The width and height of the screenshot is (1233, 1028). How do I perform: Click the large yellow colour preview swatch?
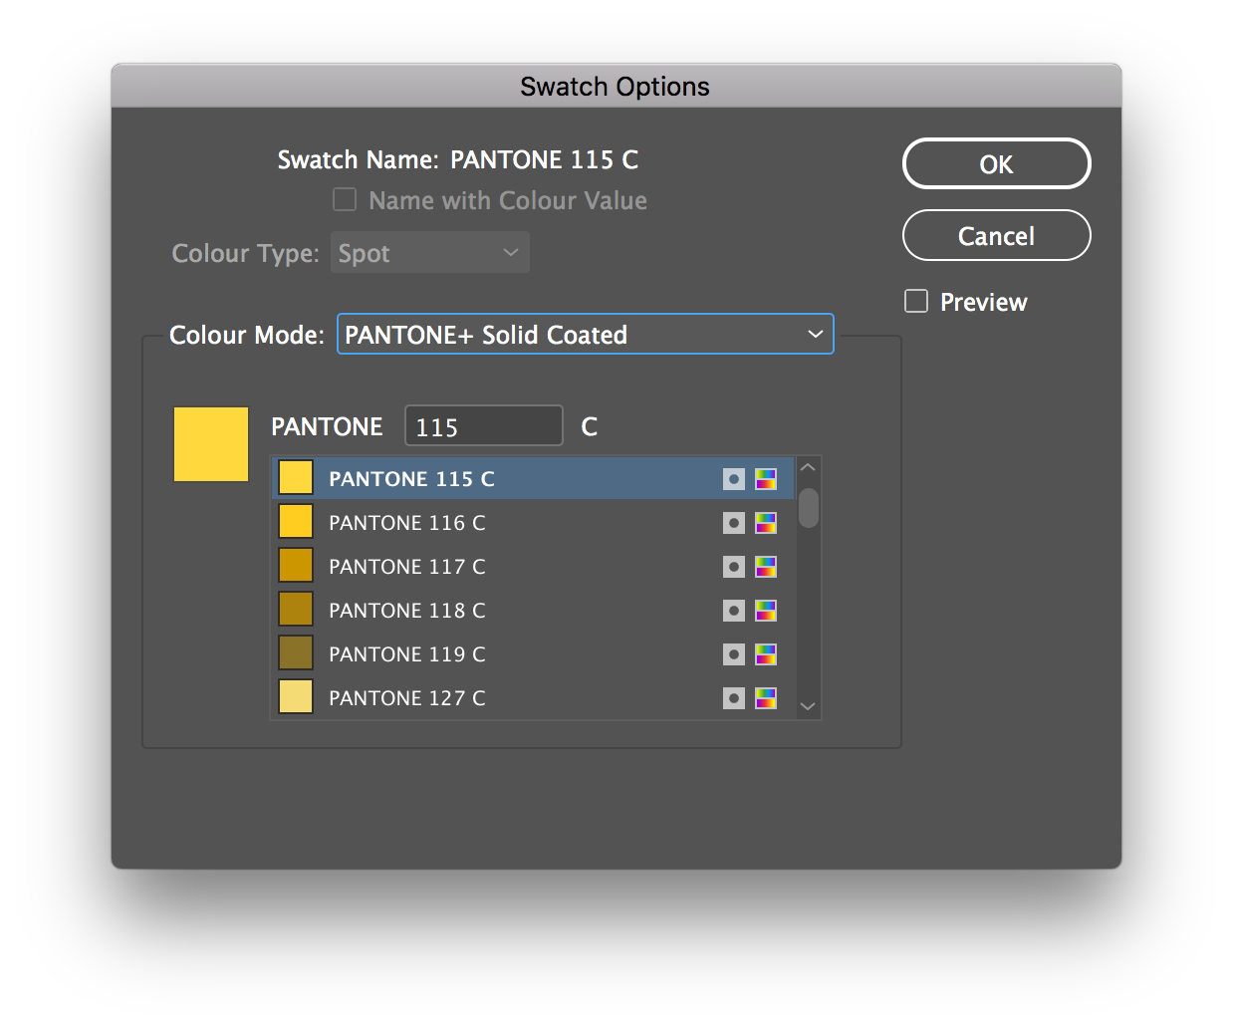(211, 444)
